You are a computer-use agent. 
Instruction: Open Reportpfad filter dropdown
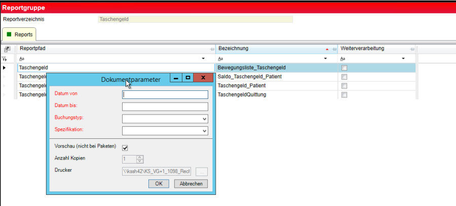203,59
